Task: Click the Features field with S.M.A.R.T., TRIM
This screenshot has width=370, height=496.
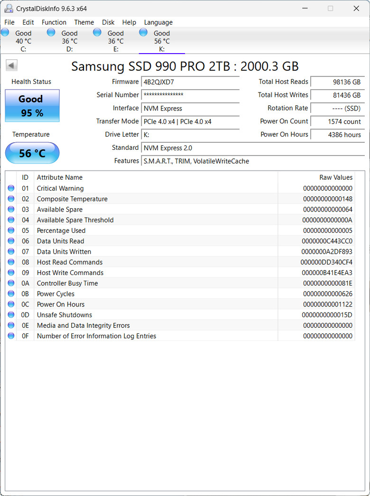Action: coord(253,161)
